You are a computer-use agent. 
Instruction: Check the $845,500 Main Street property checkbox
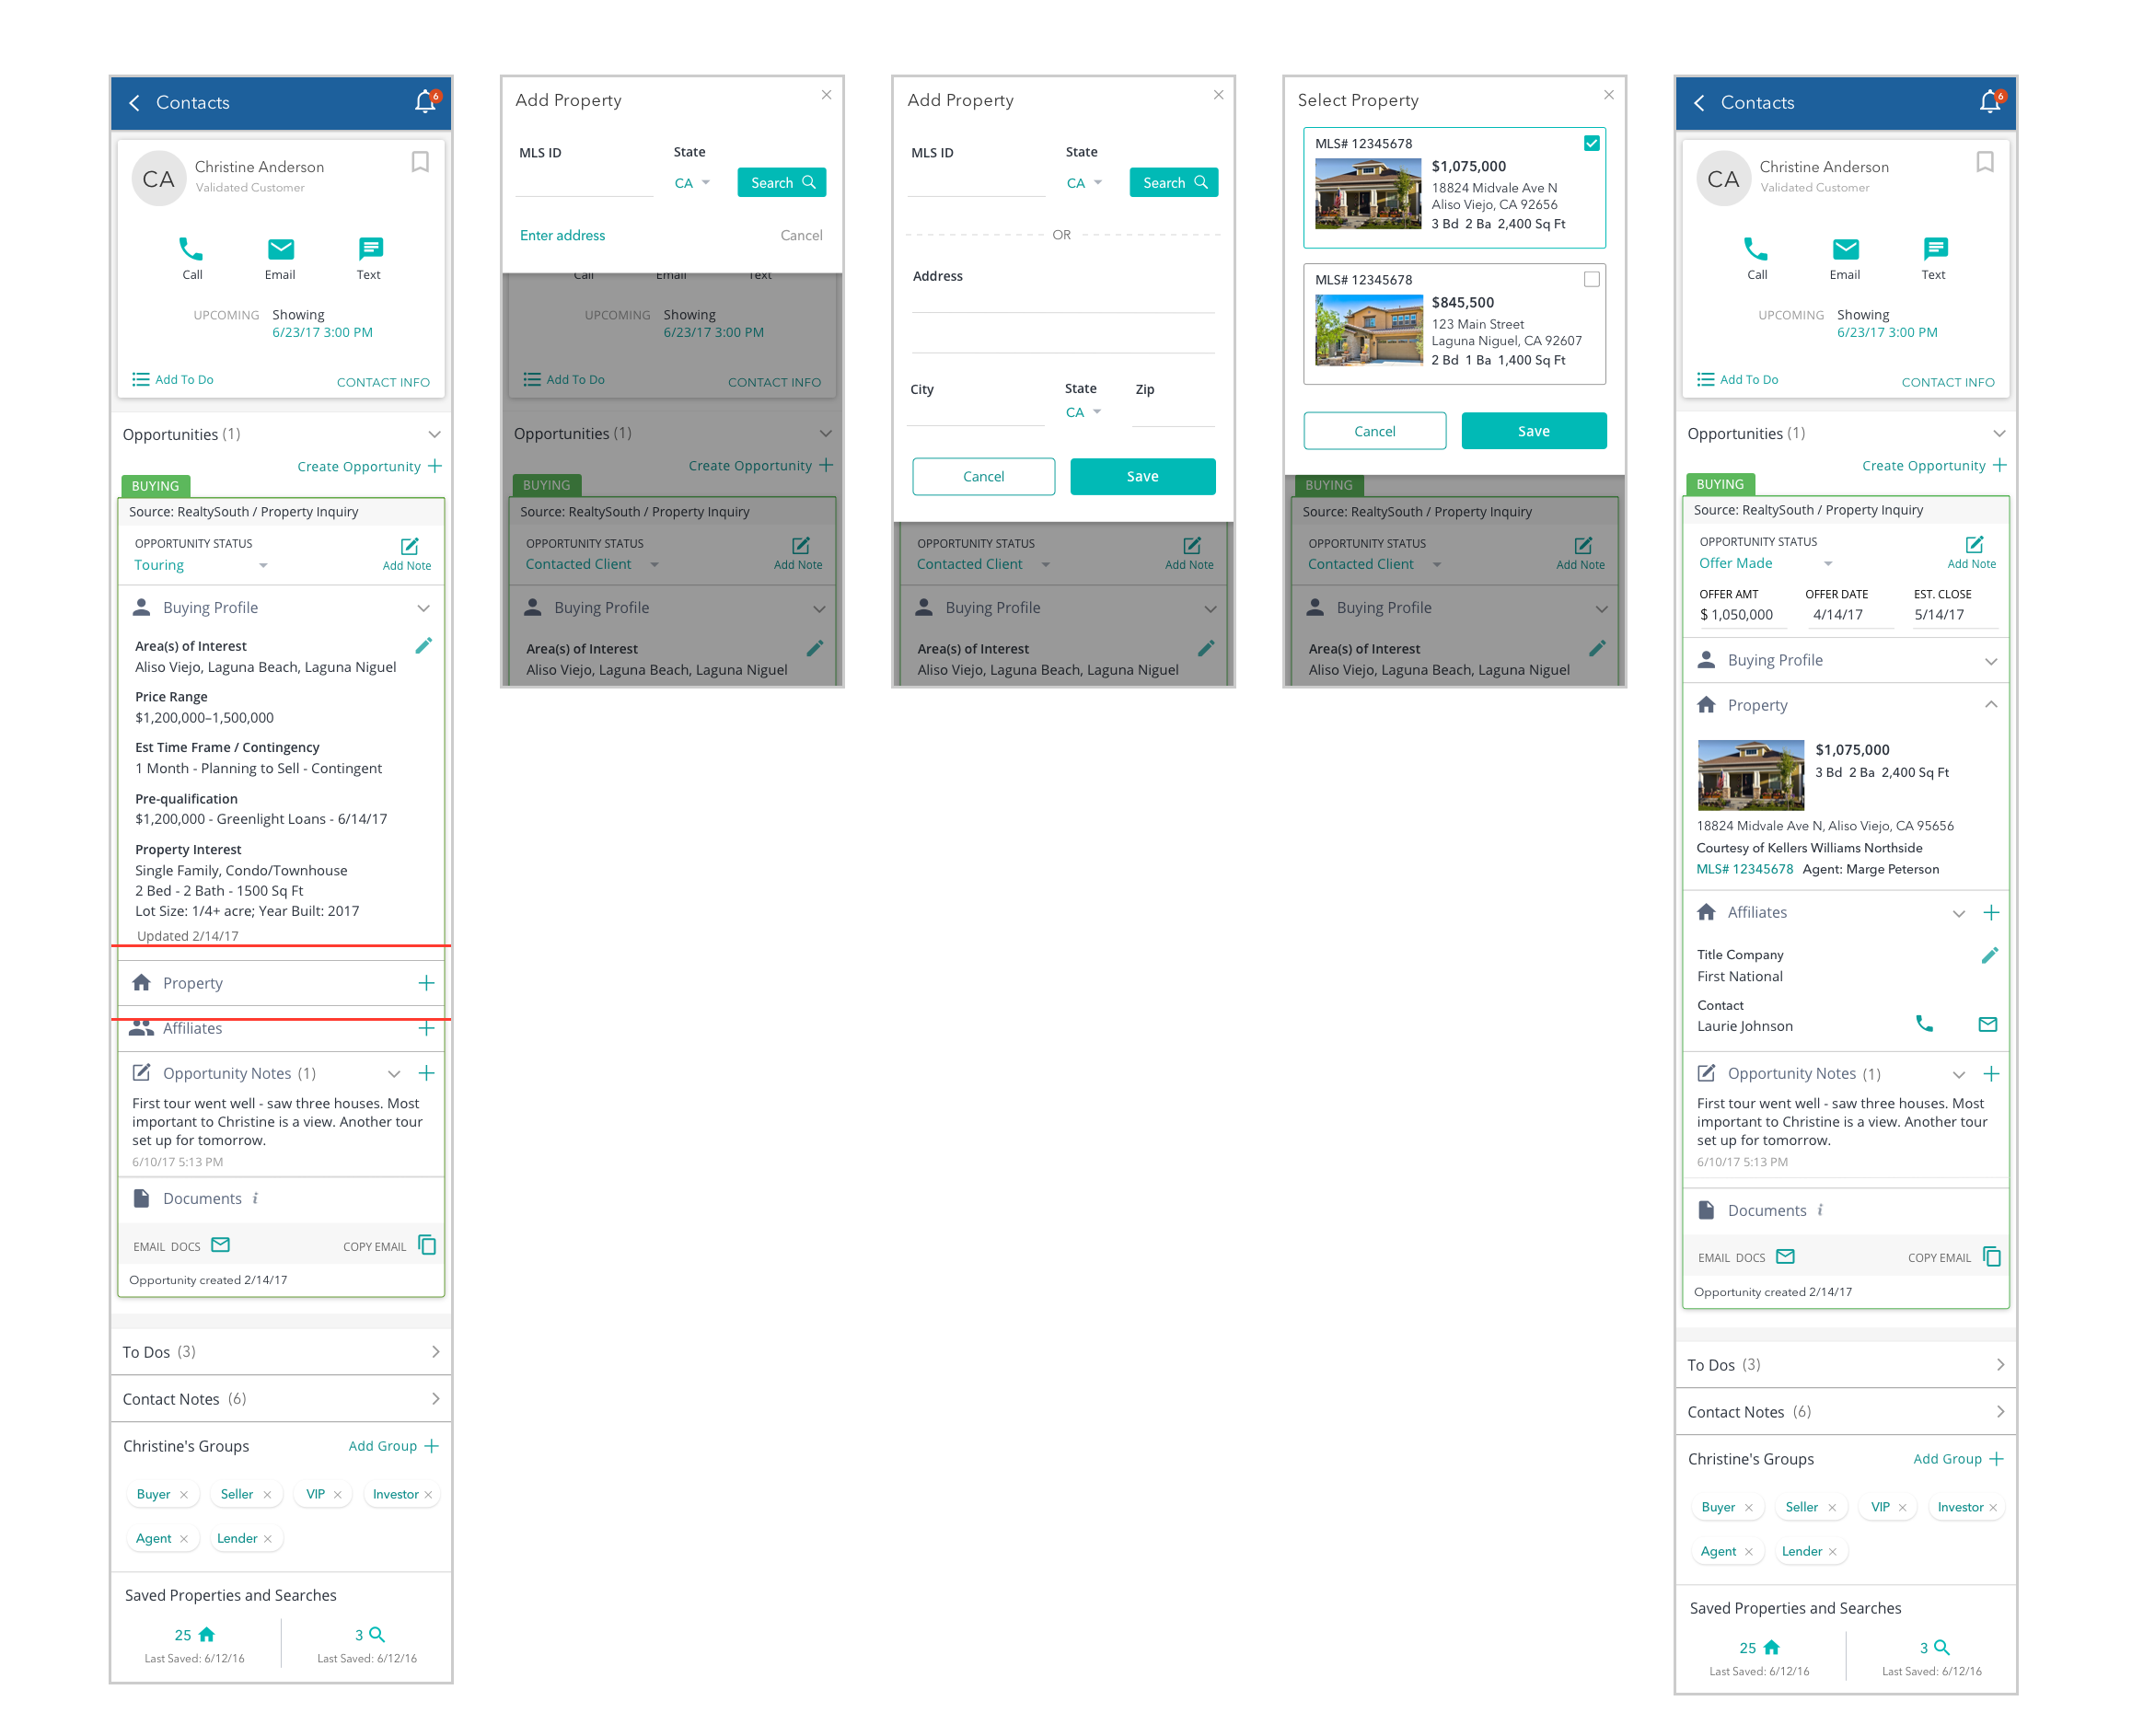[1591, 279]
